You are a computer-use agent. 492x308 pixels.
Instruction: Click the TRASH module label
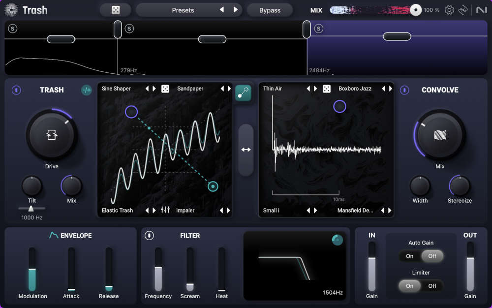pos(51,90)
